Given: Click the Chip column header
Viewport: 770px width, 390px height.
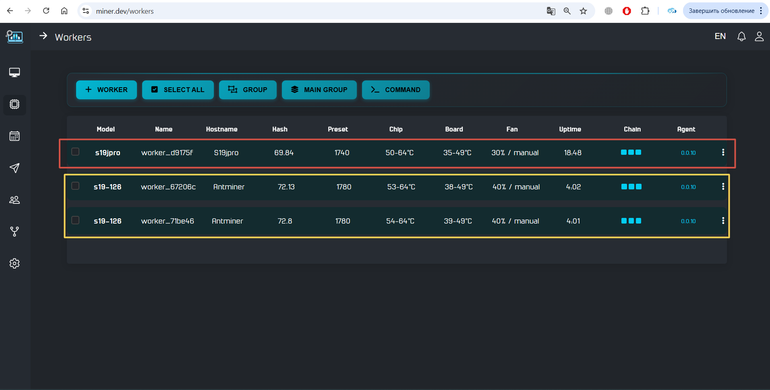Looking at the screenshot, I should (396, 129).
